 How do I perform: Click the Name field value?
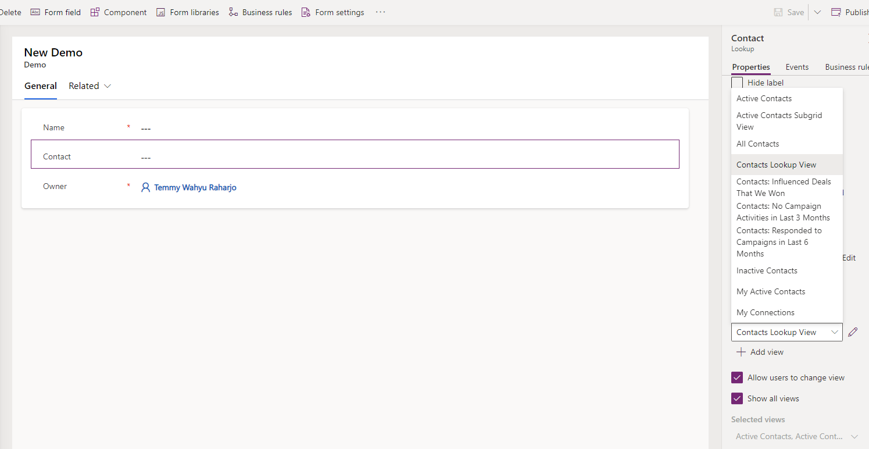[x=146, y=129]
